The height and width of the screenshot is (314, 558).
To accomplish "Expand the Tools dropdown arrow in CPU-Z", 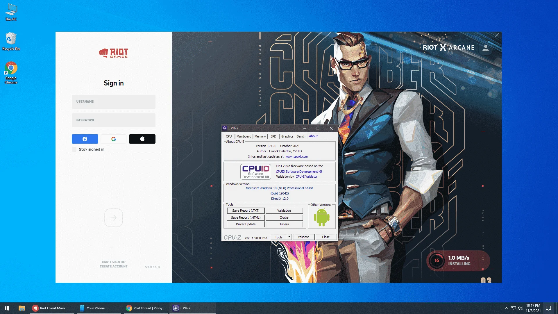I will coord(289,237).
